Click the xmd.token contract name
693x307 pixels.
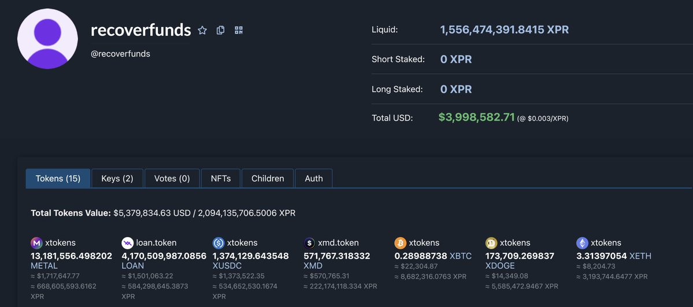pos(338,242)
